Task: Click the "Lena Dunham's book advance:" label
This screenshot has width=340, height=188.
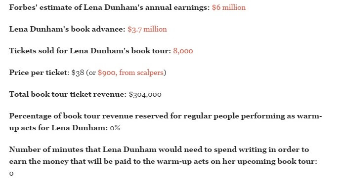Action: 67,29
